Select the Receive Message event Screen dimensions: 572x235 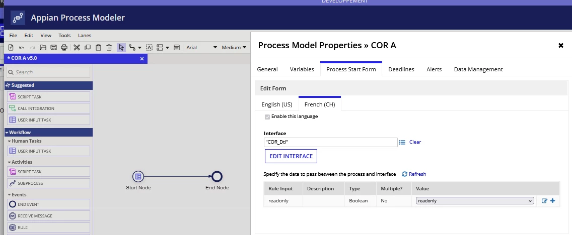(48, 216)
